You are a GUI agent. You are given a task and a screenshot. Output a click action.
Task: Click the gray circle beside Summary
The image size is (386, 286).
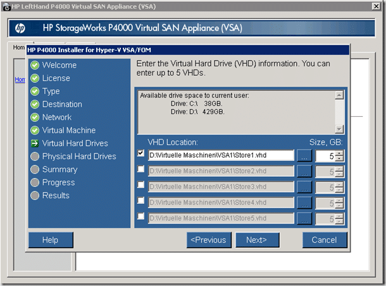35,169
